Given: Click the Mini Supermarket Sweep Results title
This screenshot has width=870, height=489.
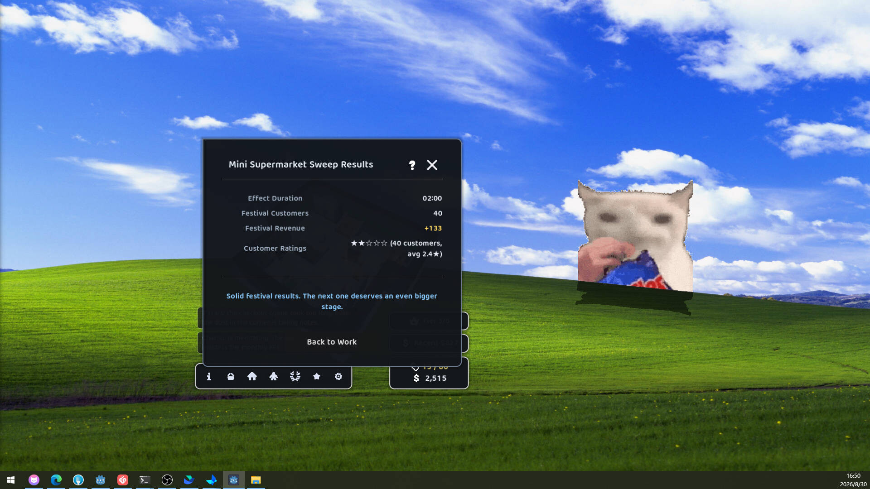Looking at the screenshot, I should tap(301, 164).
